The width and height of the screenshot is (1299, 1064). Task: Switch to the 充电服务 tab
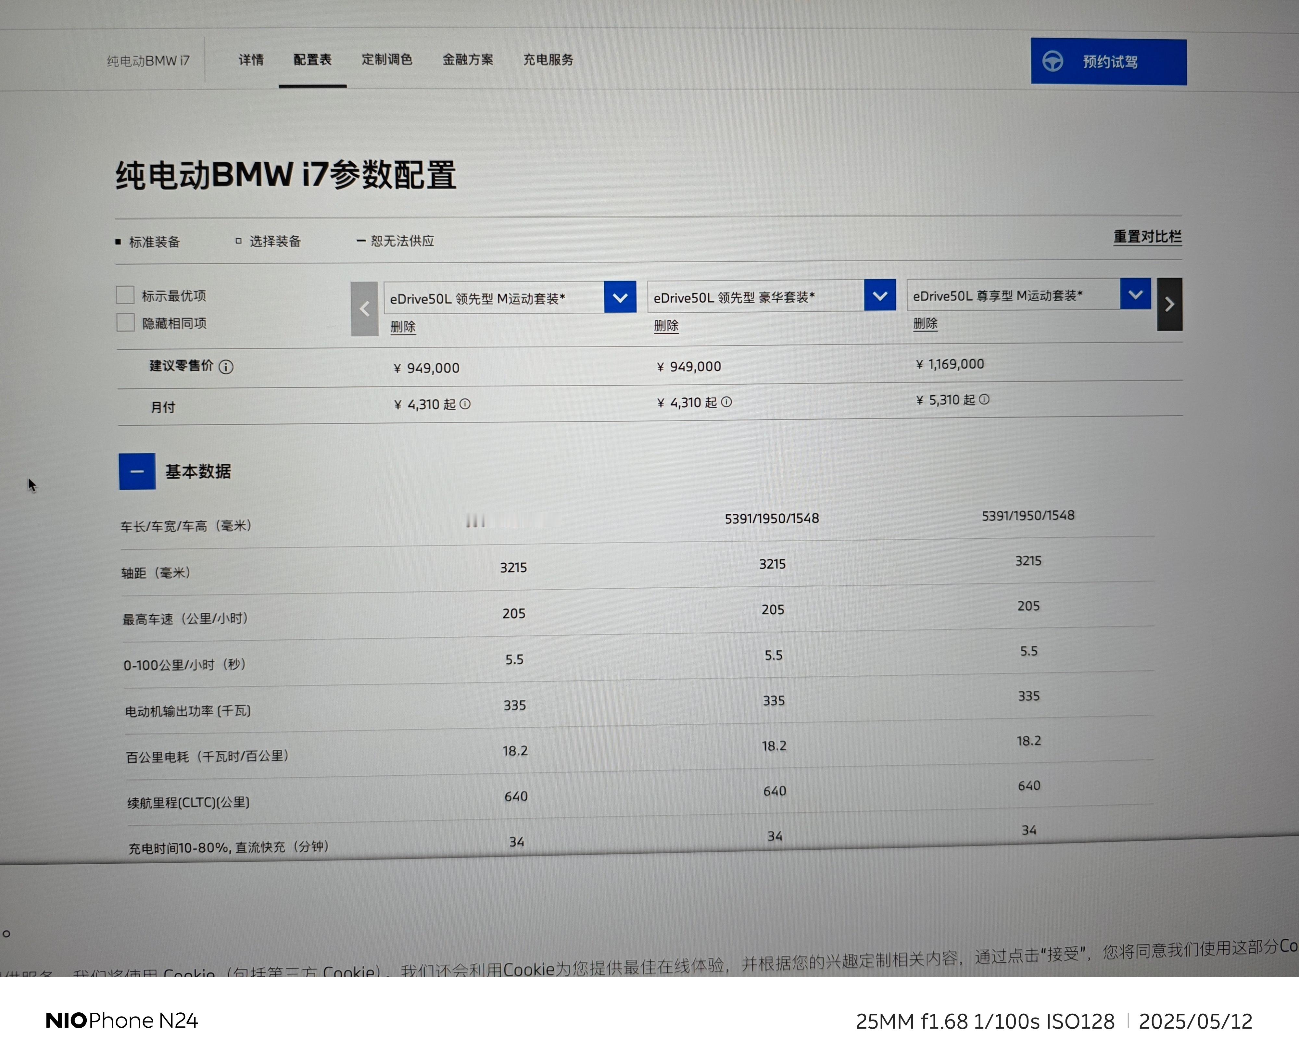[x=548, y=59]
